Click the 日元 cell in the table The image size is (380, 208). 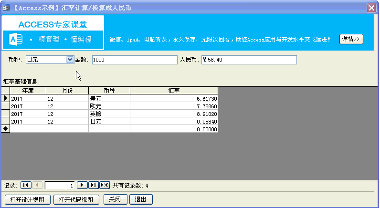point(109,121)
